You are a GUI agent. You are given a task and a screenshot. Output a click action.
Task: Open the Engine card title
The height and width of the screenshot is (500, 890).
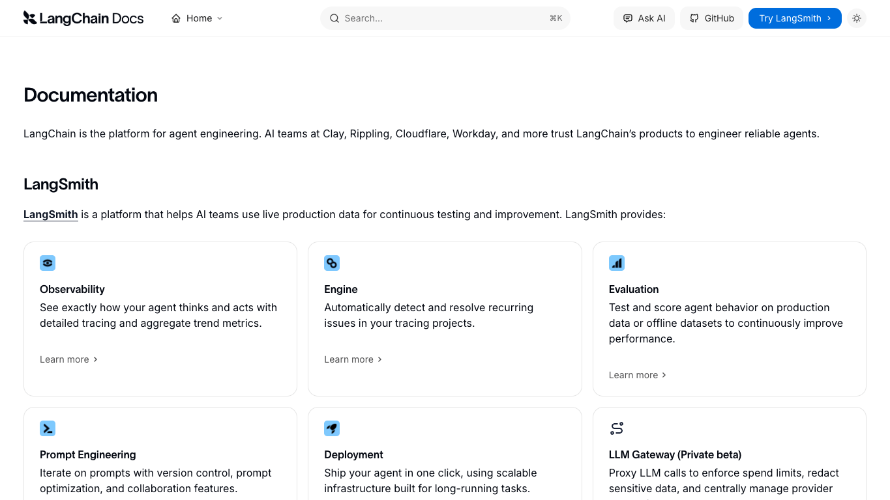(x=341, y=289)
